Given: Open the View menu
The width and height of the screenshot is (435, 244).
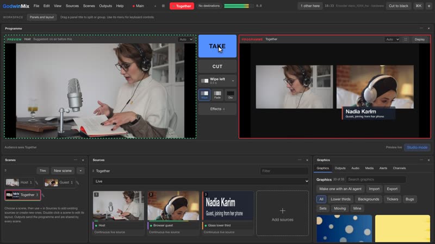Looking at the screenshot, I should click(58, 6).
